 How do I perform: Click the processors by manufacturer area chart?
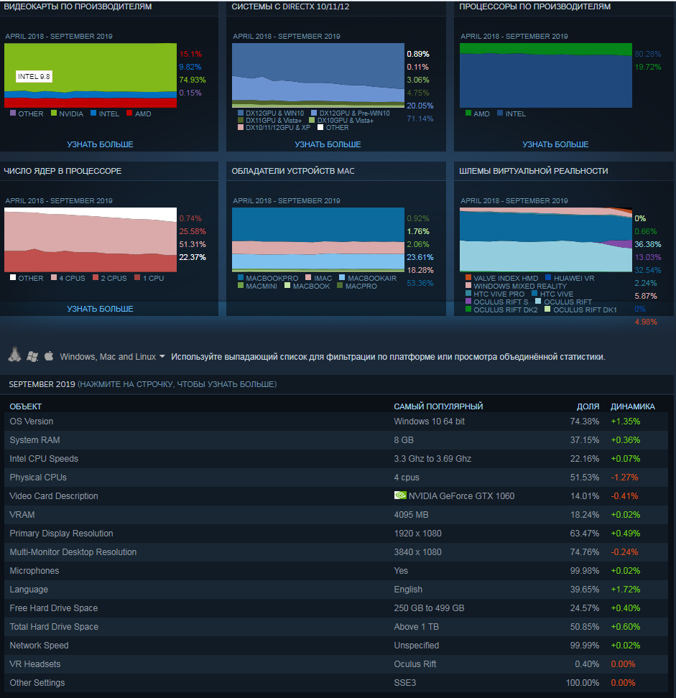545,75
